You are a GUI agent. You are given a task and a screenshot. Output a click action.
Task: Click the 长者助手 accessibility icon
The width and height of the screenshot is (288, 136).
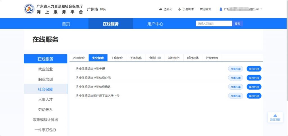(179, 9)
